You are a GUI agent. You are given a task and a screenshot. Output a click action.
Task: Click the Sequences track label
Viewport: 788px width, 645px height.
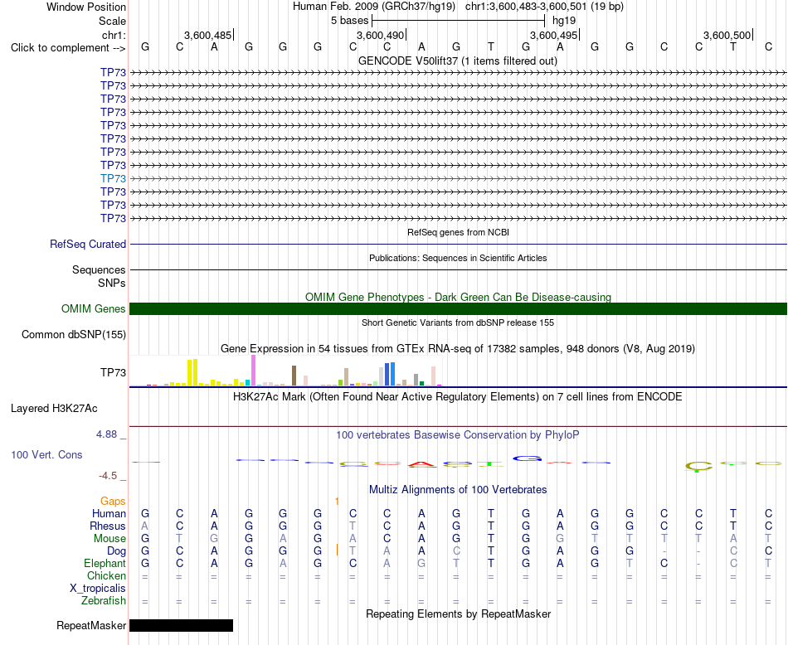99,269
